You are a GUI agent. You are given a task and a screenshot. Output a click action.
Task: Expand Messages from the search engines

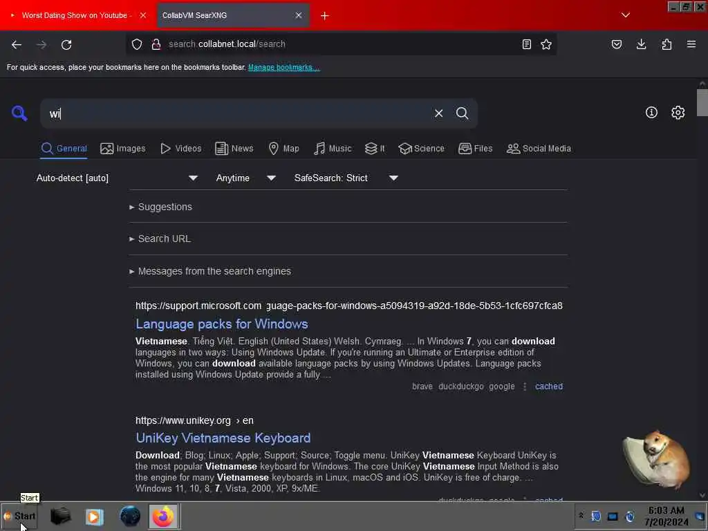pos(210,271)
